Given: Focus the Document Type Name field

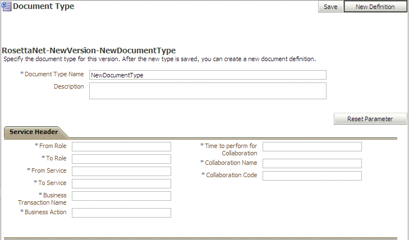Looking at the screenshot, I should point(208,75).
